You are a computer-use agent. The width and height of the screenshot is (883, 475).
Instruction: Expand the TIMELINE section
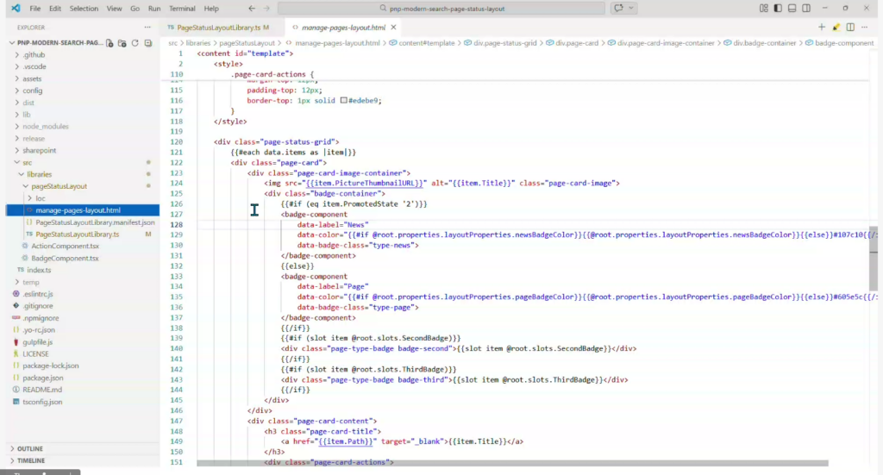(30, 460)
